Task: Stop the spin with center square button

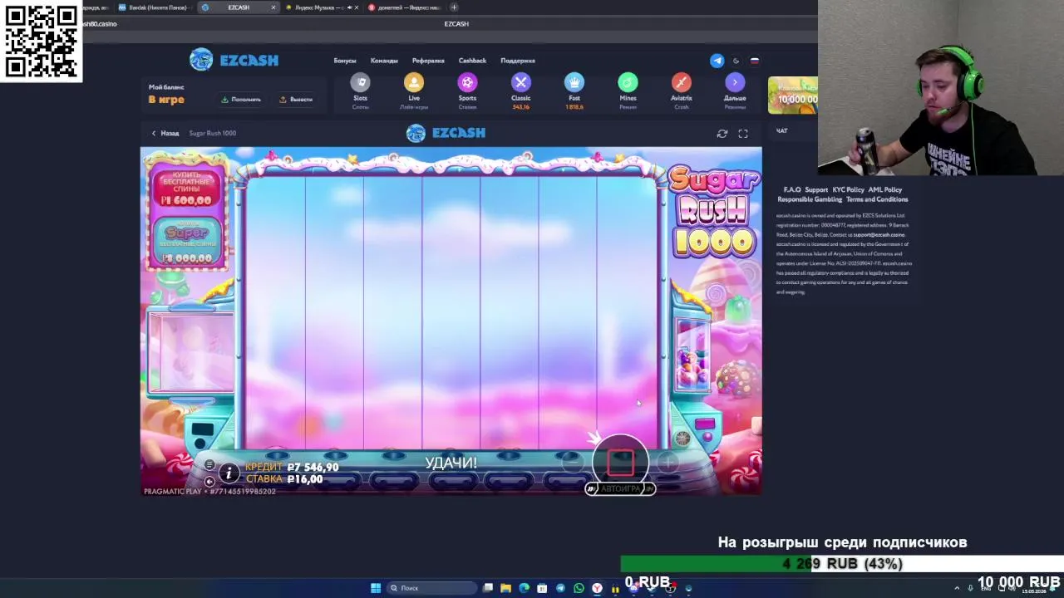Action: 620,462
